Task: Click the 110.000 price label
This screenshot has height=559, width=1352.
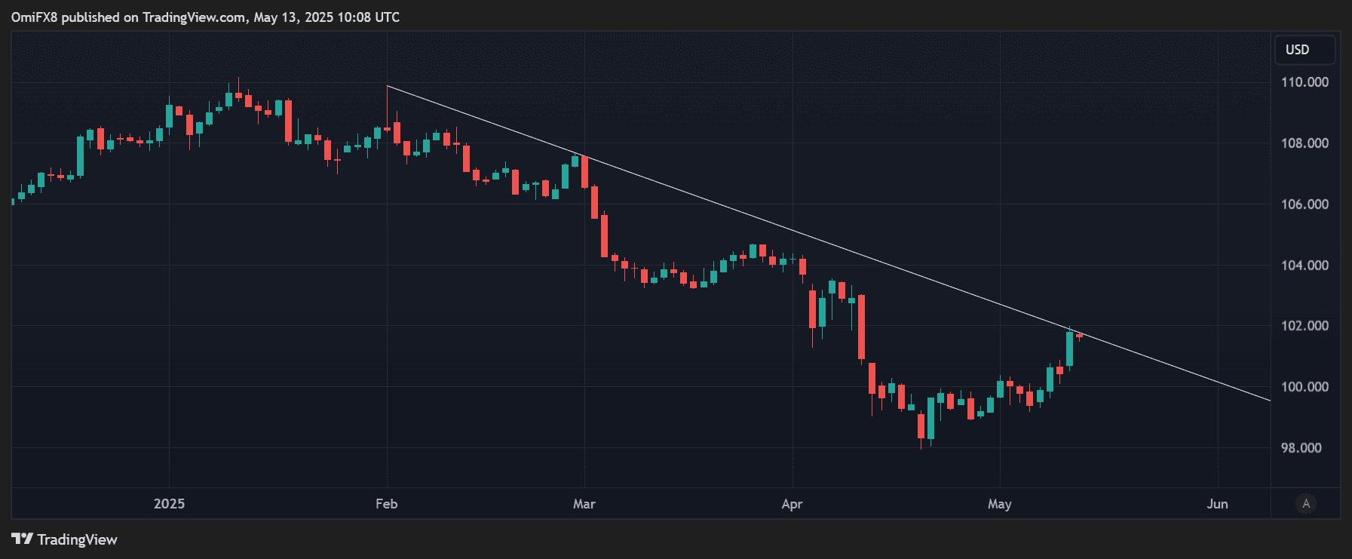Action: pyautogui.click(x=1304, y=82)
